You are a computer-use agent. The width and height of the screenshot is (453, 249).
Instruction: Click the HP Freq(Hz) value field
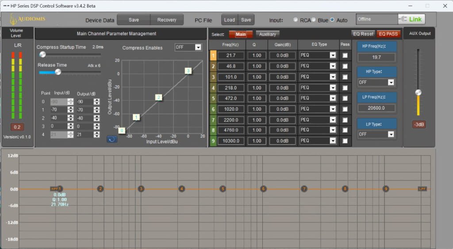click(x=376, y=57)
